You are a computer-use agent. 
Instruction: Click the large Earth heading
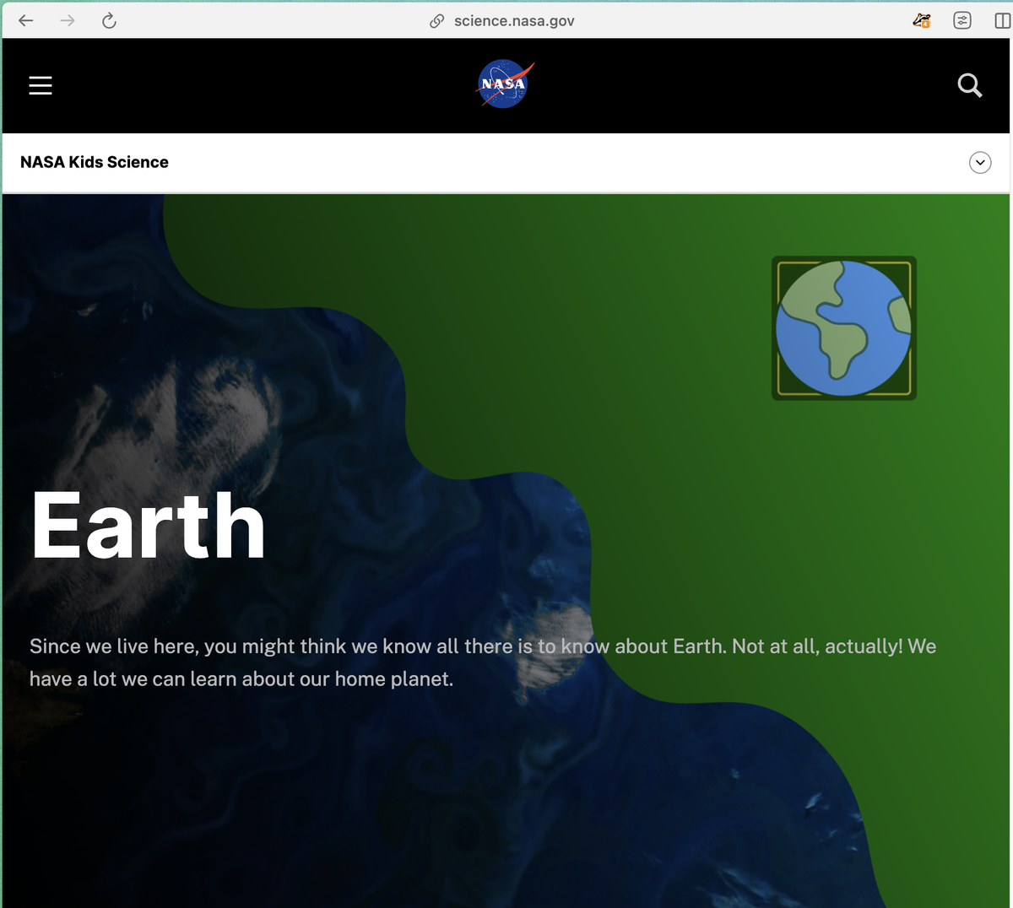(149, 527)
